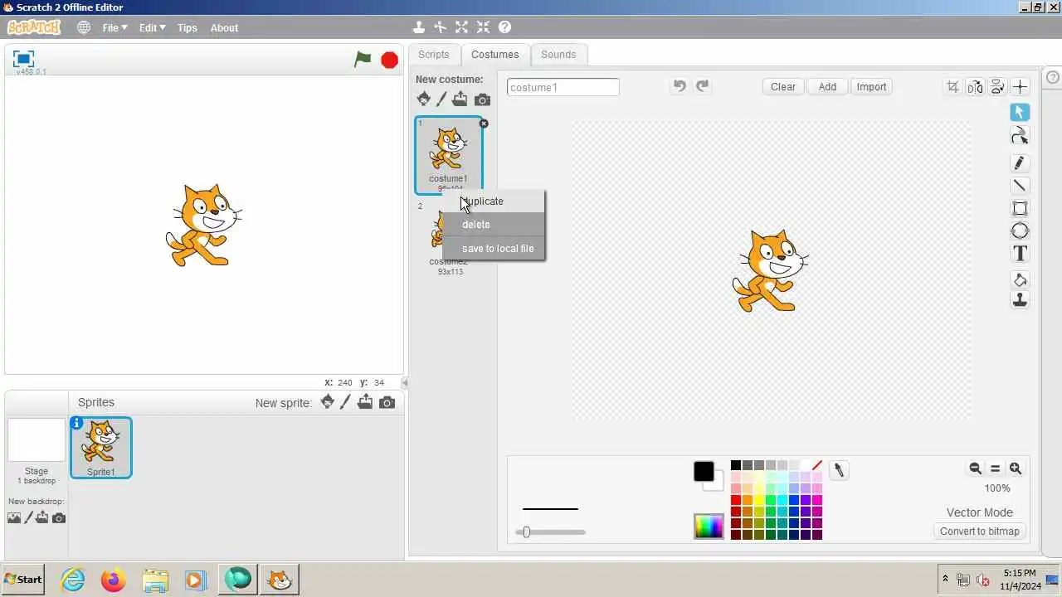Upload costume from file icon

[460, 99]
